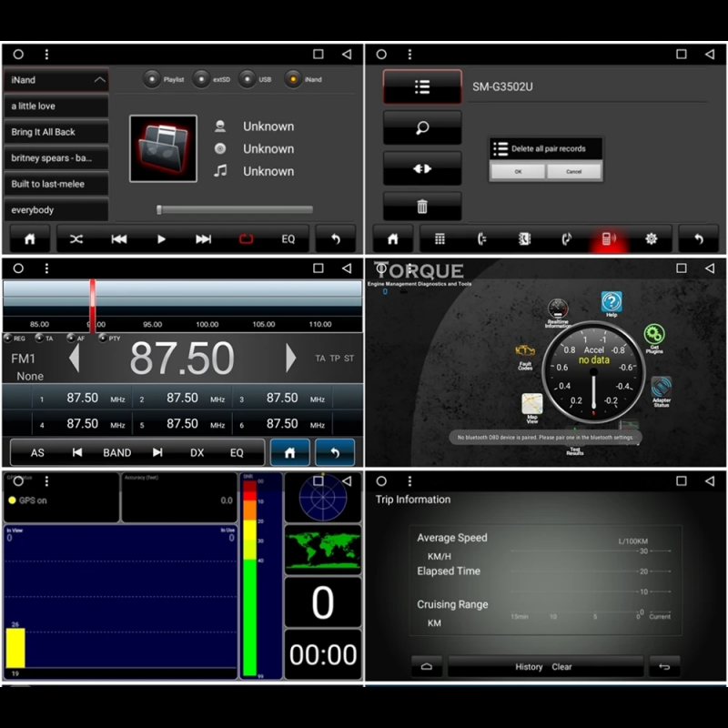Open Get Plugins in Torque
This screenshot has width=728, height=728.
pyautogui.click(x=654, y=337)
